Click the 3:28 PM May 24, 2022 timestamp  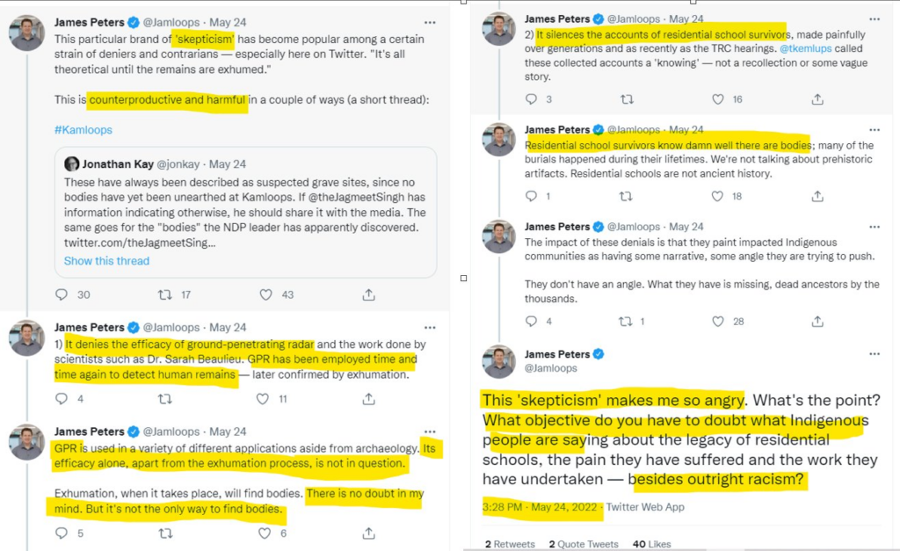(x=541, y=507)
